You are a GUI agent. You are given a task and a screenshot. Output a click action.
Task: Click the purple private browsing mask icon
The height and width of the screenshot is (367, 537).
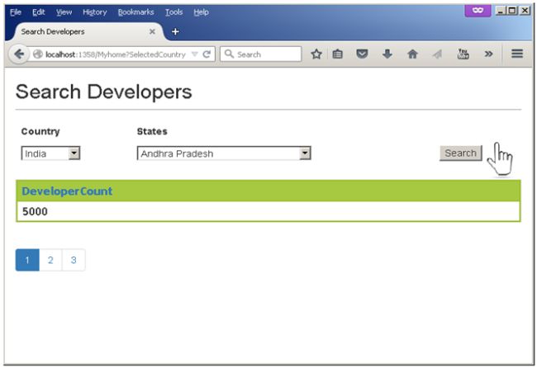[478, 11]
